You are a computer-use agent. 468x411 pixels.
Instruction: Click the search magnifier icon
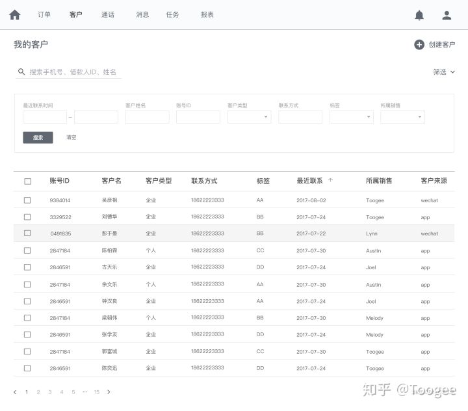[21, 72]
